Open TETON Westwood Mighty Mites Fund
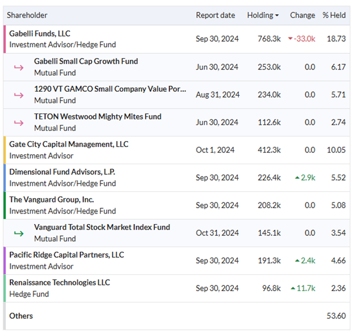 [97, 116]
